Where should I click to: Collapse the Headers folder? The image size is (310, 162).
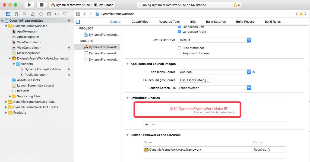coord(14,64)
